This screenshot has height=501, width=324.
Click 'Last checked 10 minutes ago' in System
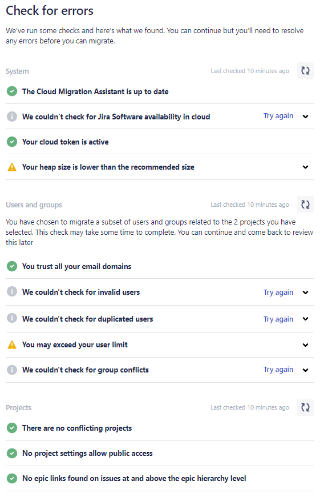pyautogui.click(x=250, y=71)
